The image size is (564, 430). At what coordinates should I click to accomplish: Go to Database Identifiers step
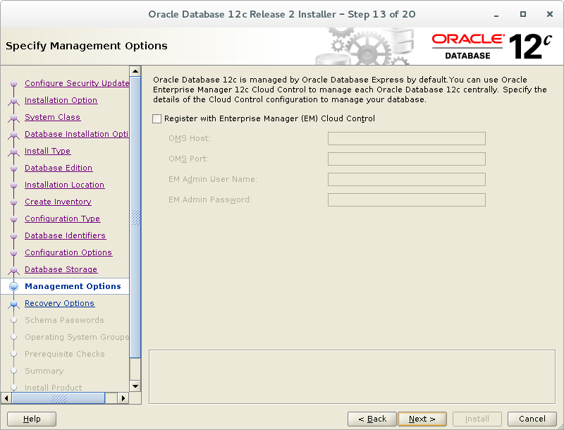tap(65, 235)
